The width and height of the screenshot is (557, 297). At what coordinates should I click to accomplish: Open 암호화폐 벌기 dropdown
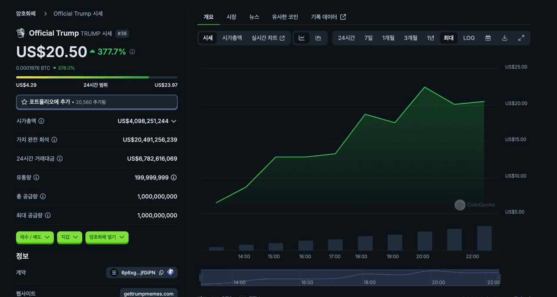[107, 237]
